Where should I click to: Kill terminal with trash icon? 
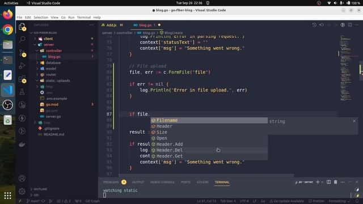click(x=335, y=182)
